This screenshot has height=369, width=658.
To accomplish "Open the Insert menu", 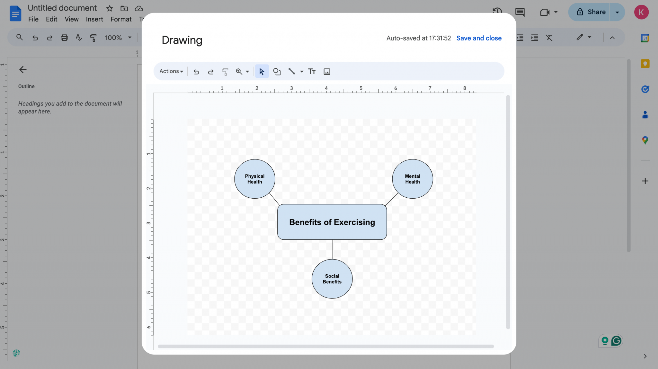I will pos(94,19).
